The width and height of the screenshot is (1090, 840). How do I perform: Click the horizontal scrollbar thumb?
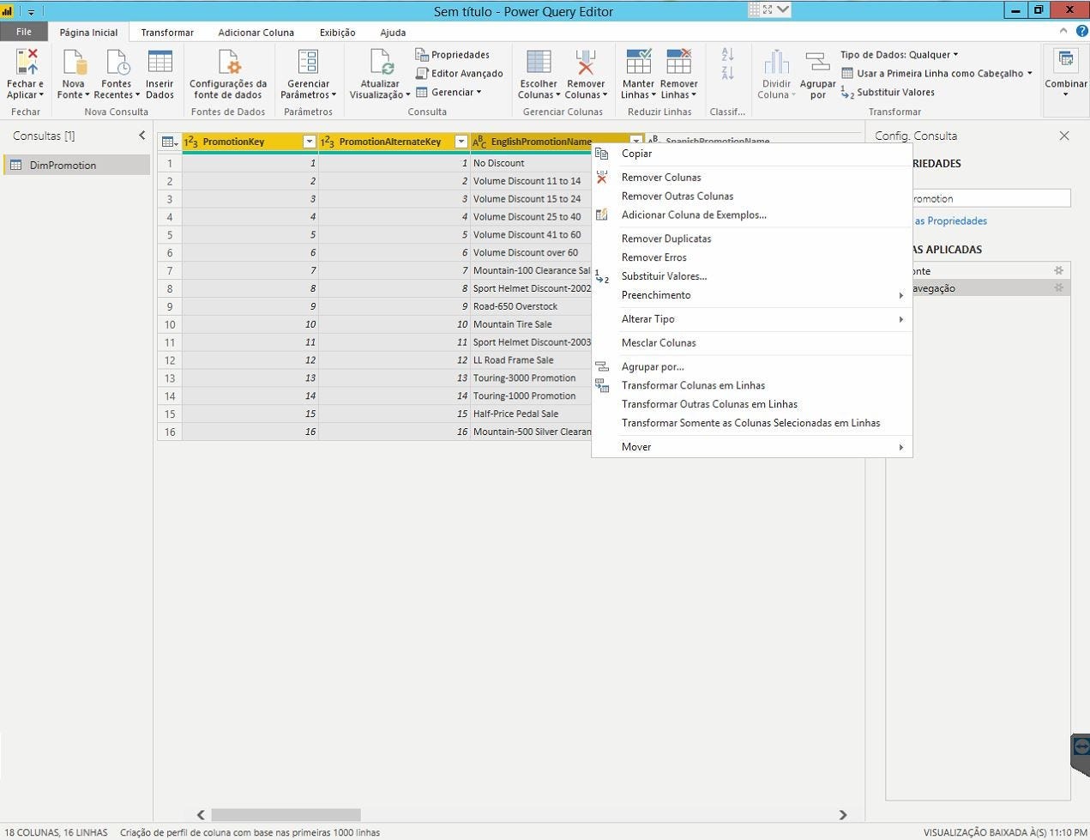click(x=286, y=815)
